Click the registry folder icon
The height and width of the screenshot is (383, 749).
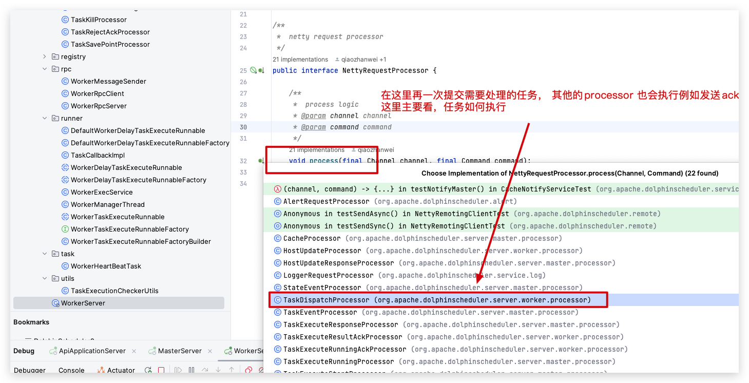coord(55,56)
